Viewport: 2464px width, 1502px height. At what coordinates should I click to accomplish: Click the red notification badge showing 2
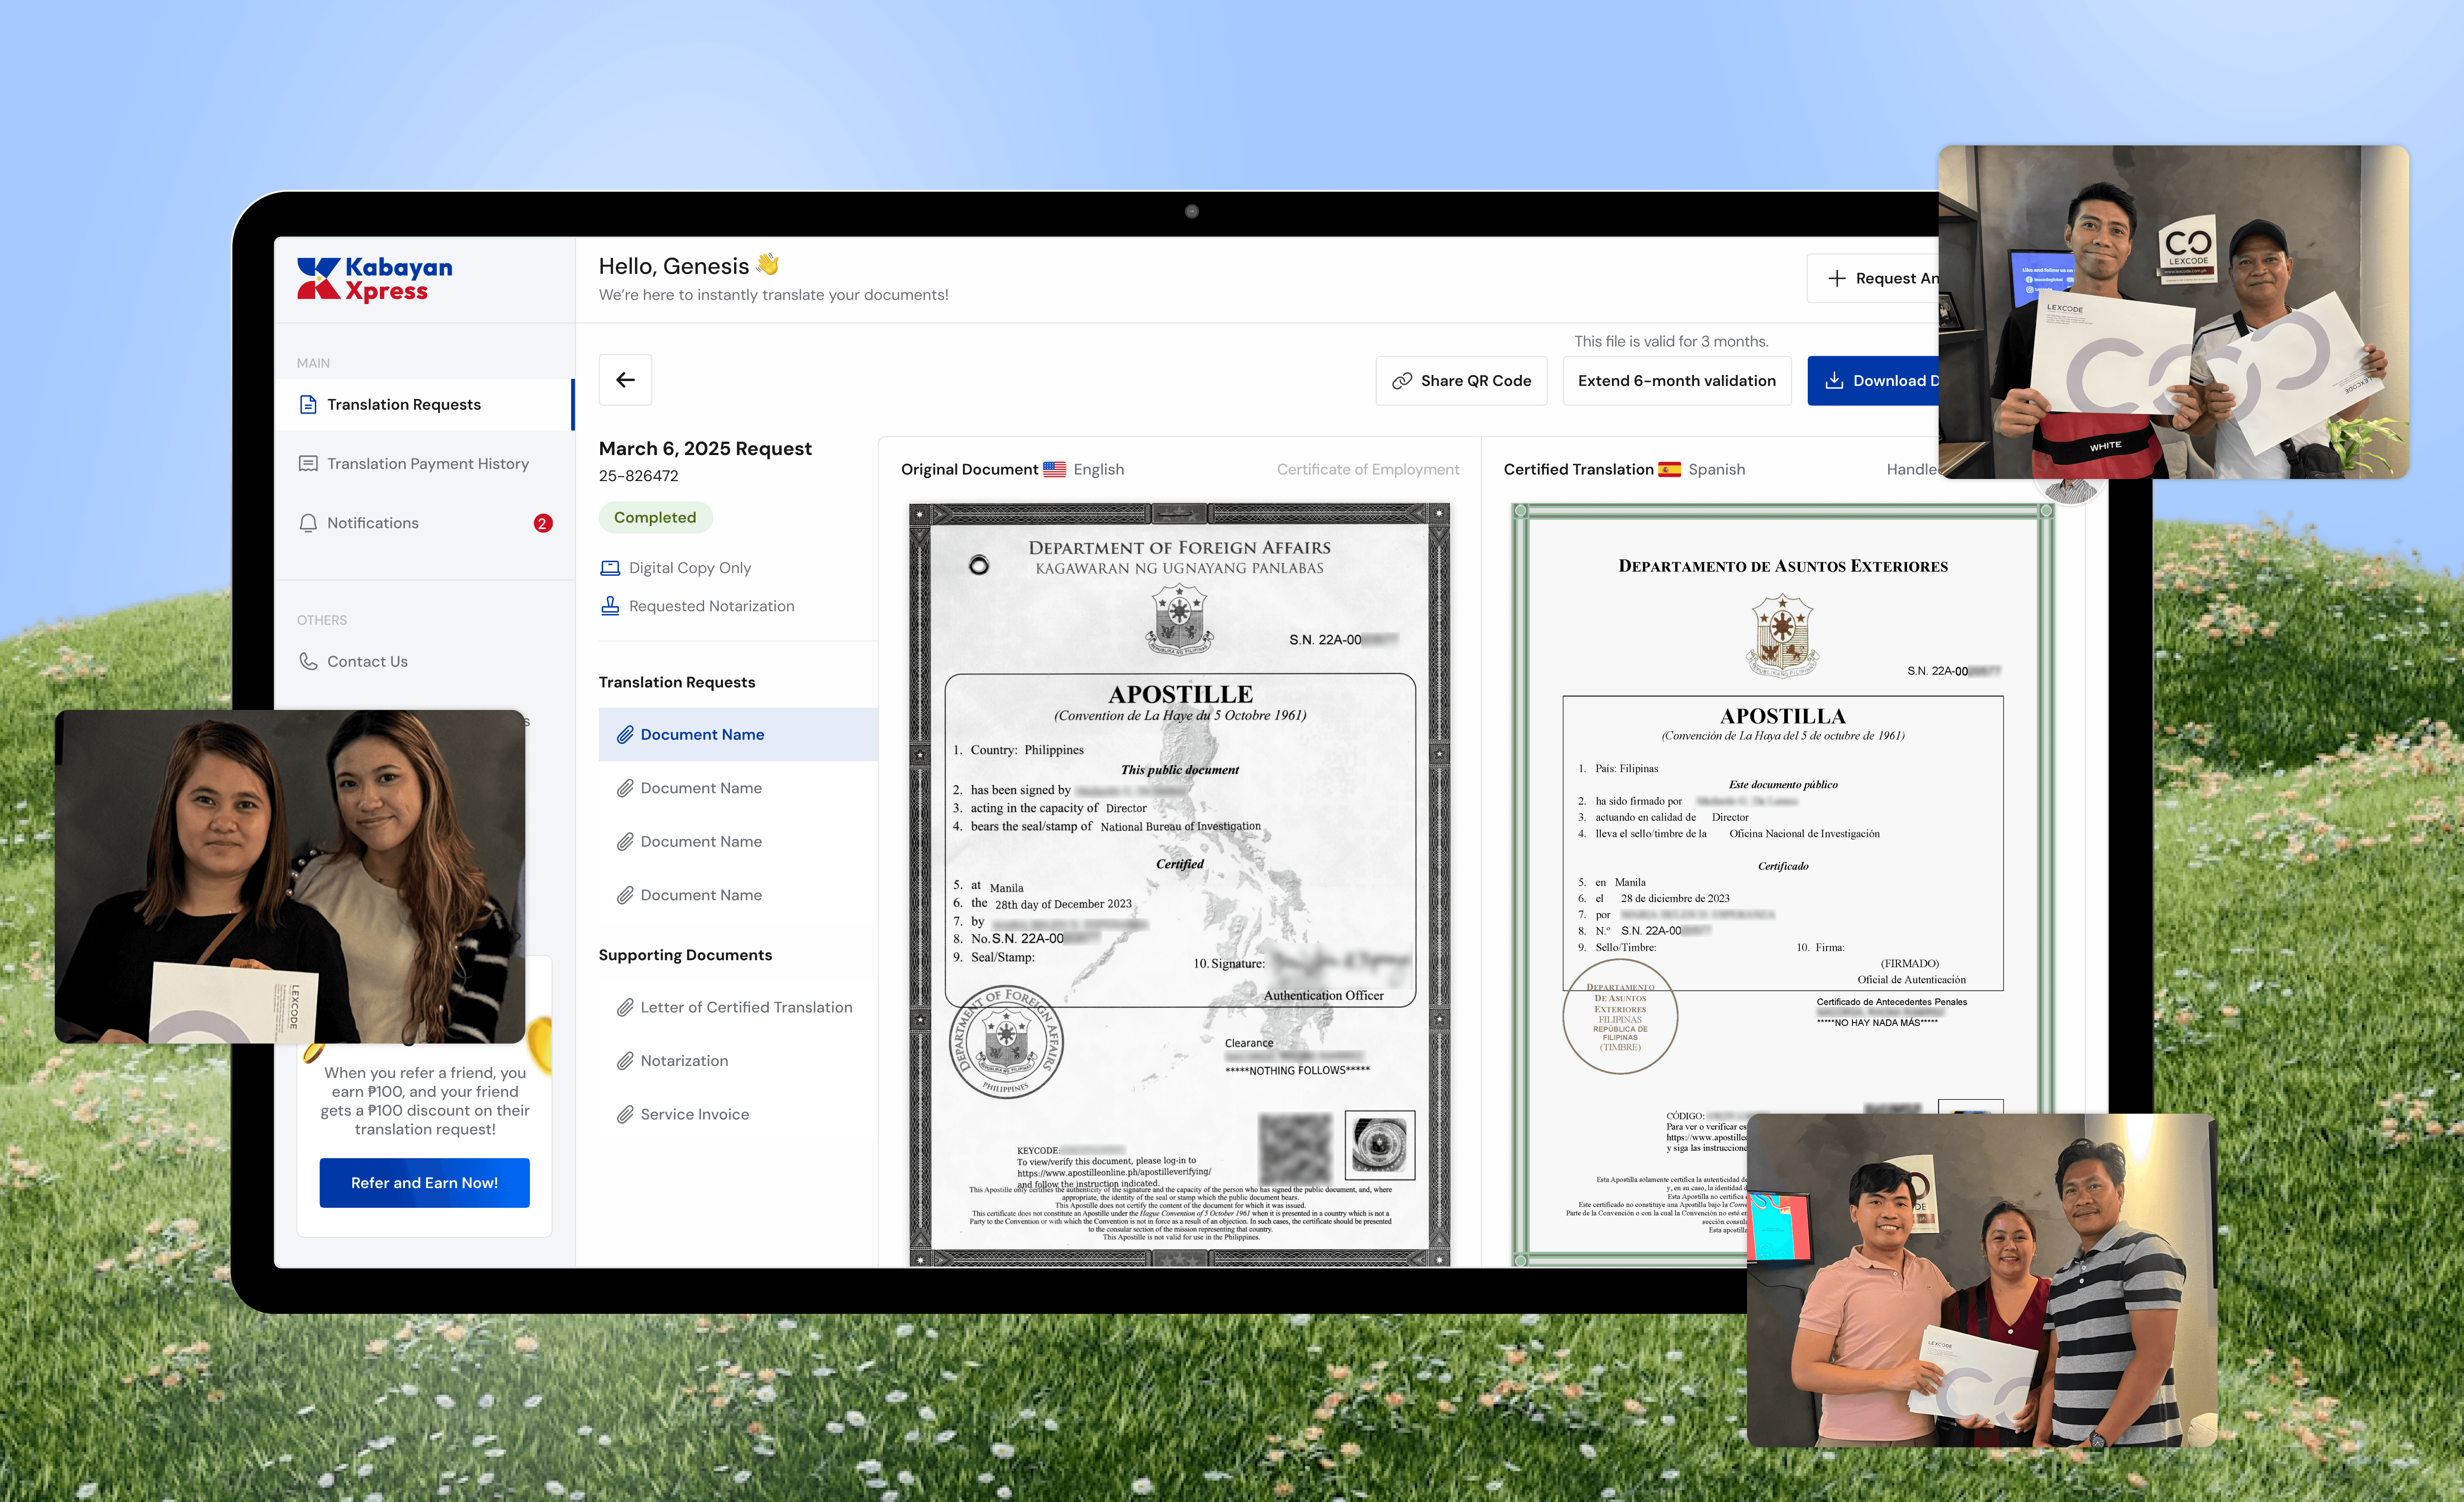[542, 523]
